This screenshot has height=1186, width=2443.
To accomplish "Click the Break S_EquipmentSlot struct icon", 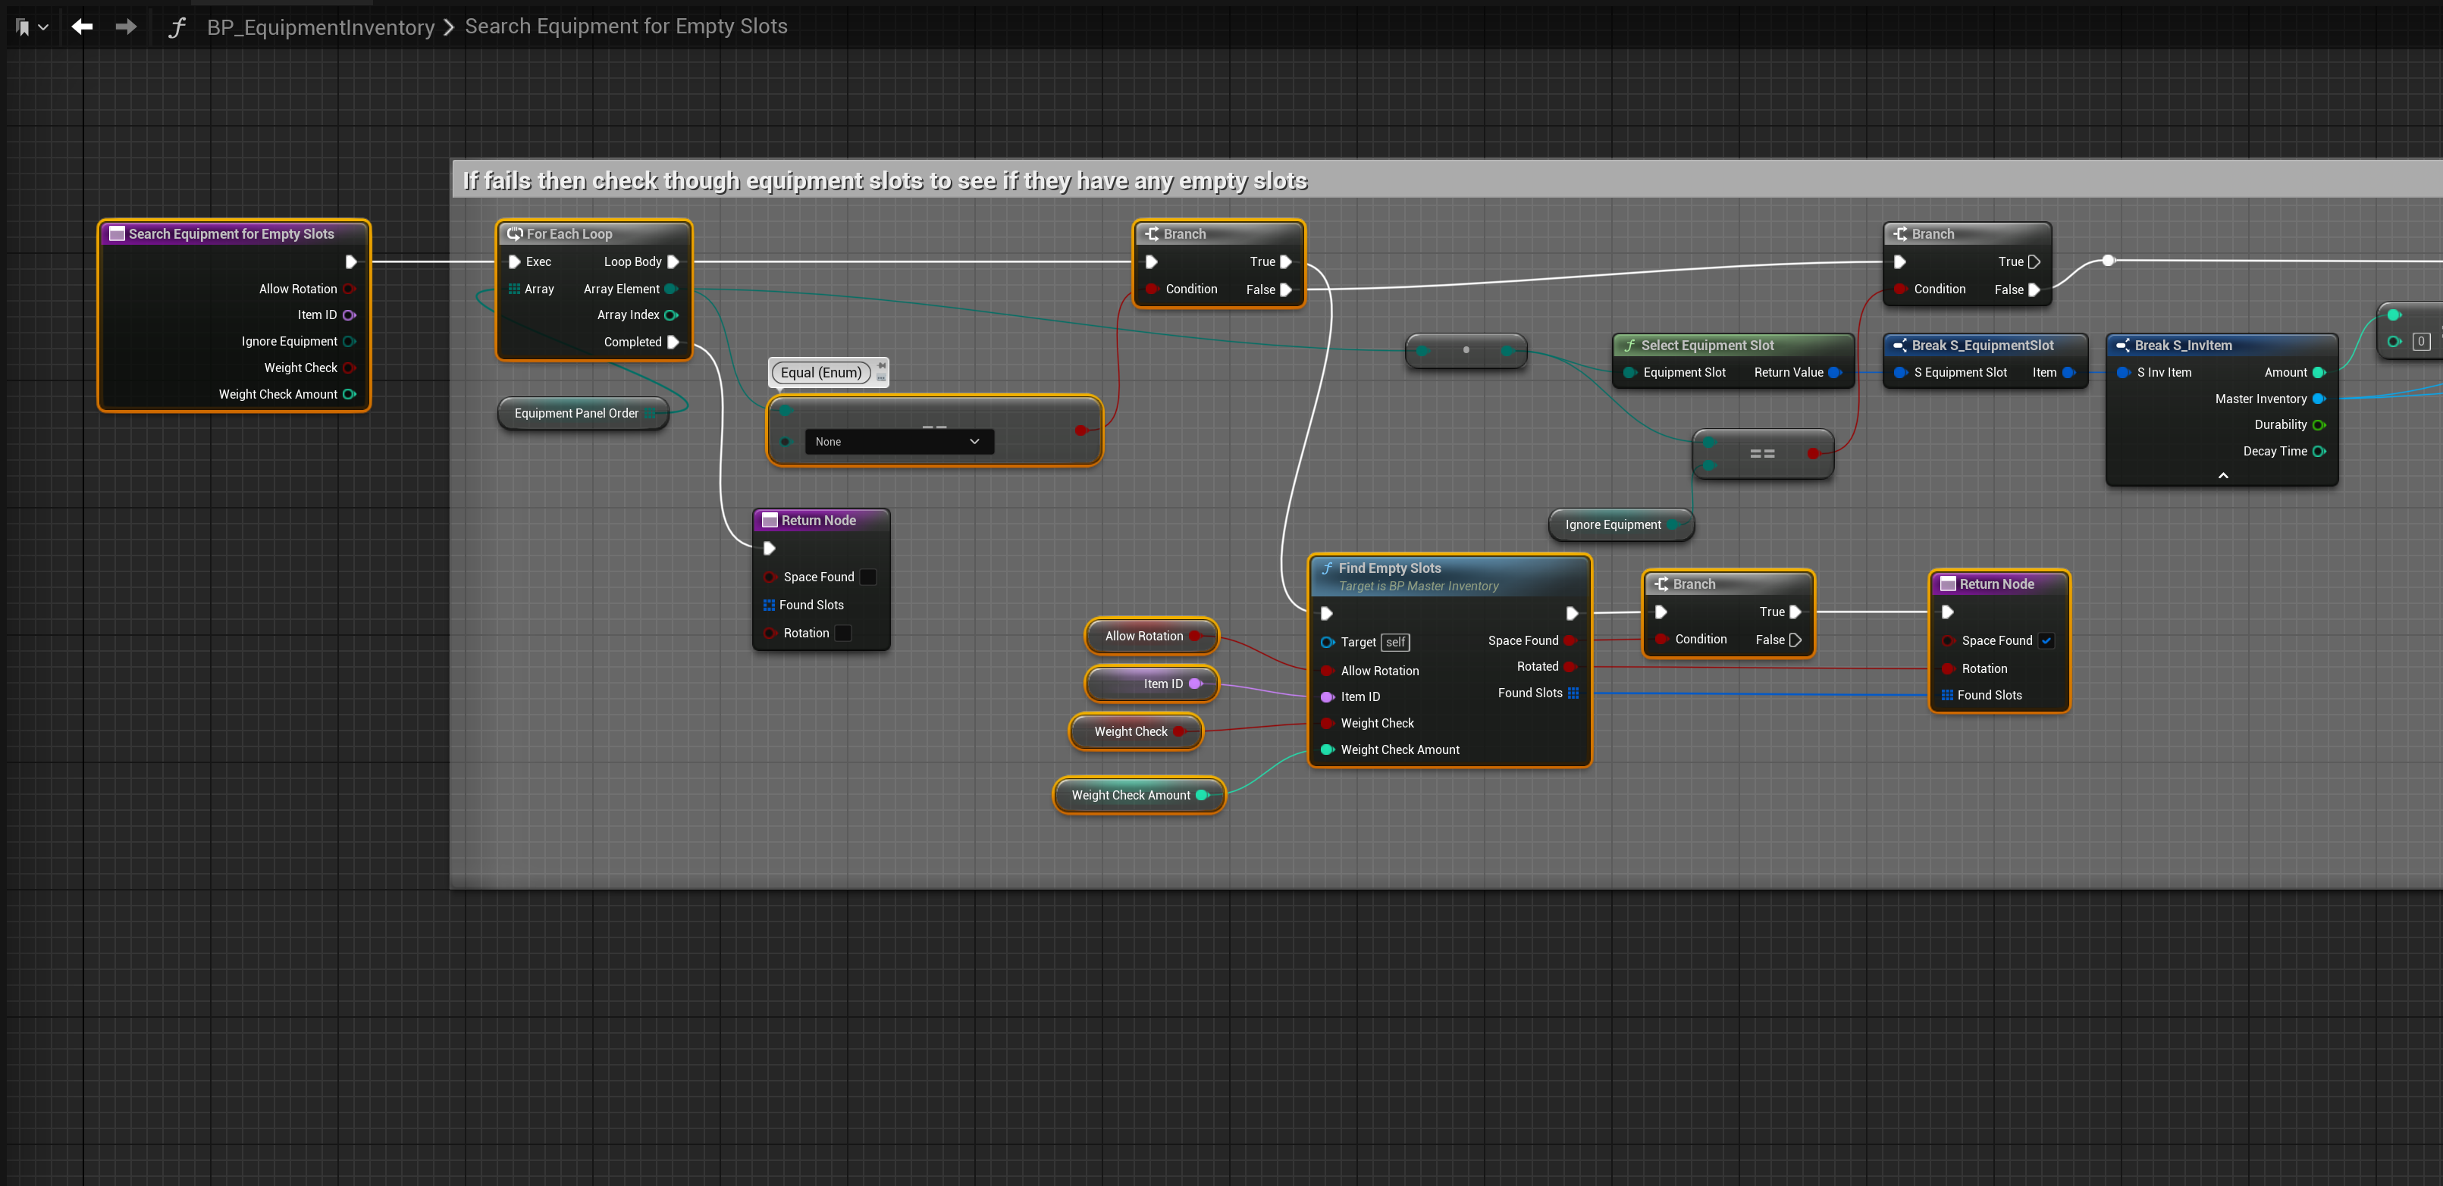I will [x=1899, y=346].
